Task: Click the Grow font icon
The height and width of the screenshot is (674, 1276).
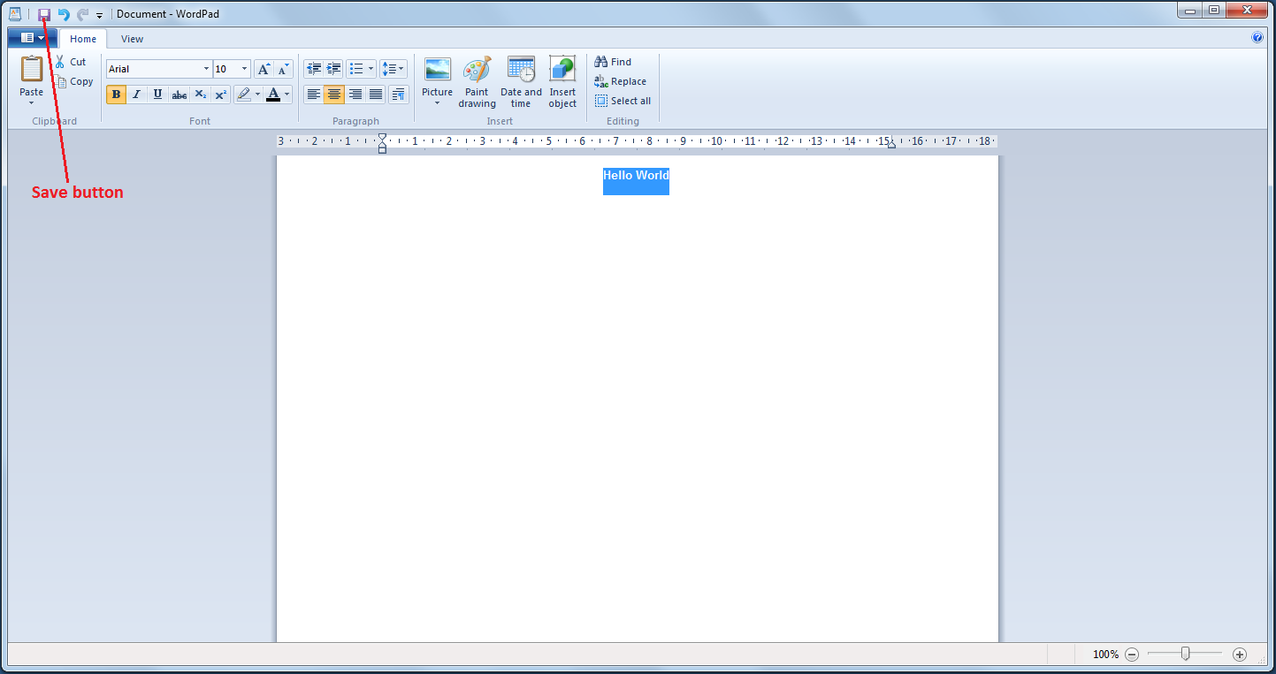Action: pyautogui.click(x=264, y=69)
